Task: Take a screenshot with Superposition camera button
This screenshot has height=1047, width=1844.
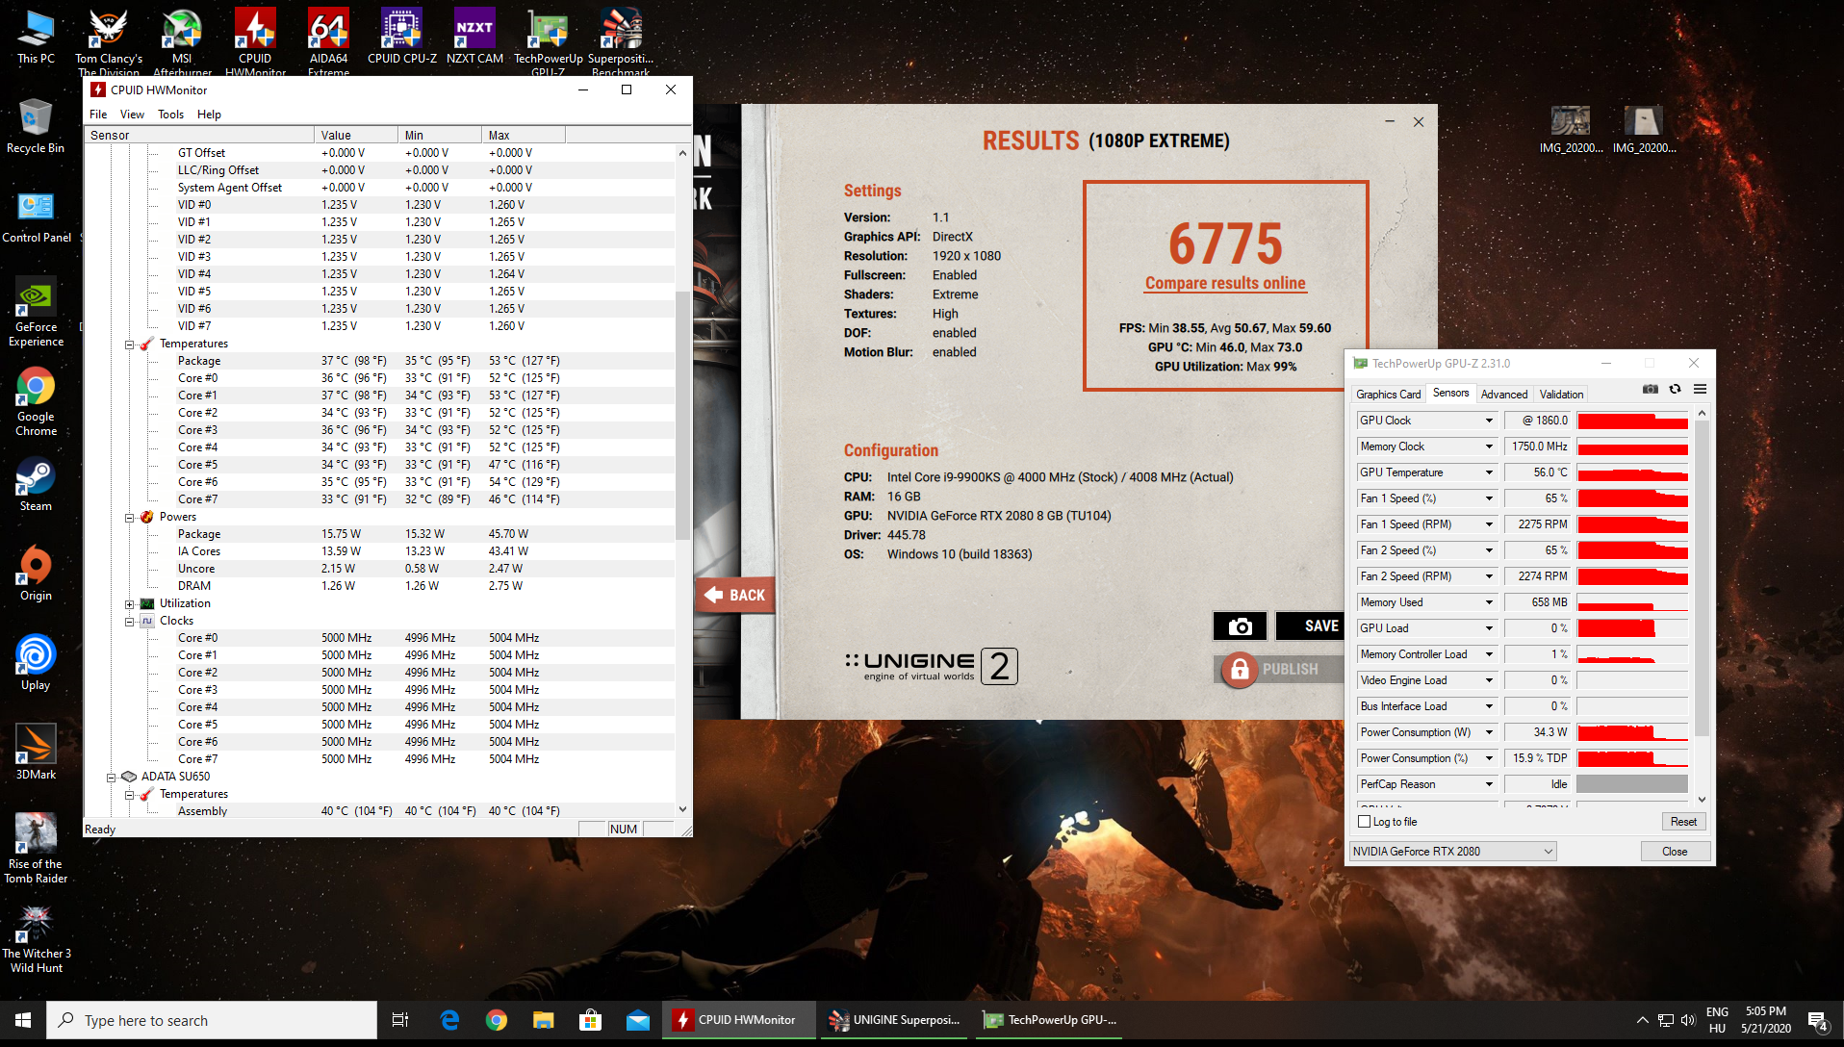Action: click(1240, 626)
